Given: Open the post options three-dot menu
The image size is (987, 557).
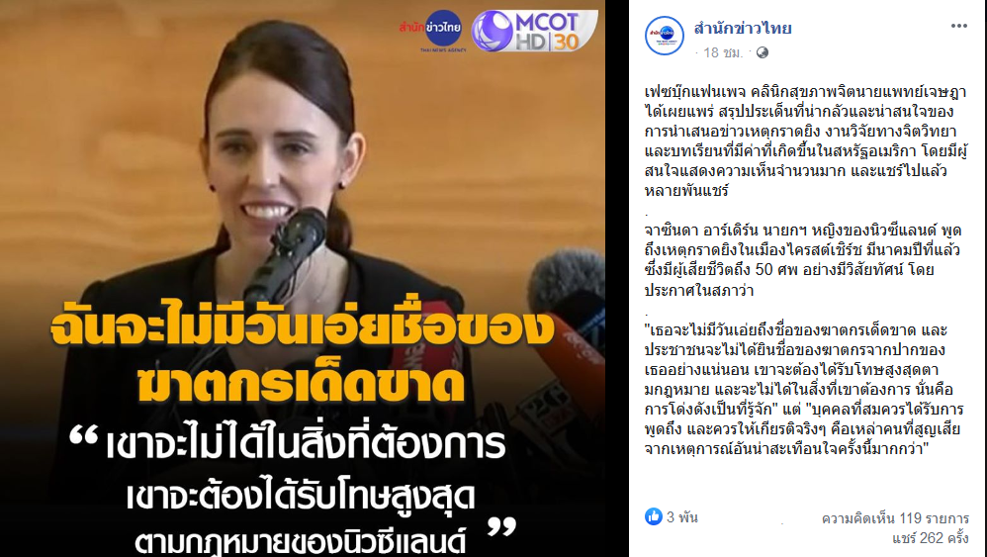Looking at the screenshot, I should coord(958,26).
